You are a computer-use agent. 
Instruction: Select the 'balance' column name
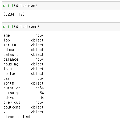[x=11, y=59]
